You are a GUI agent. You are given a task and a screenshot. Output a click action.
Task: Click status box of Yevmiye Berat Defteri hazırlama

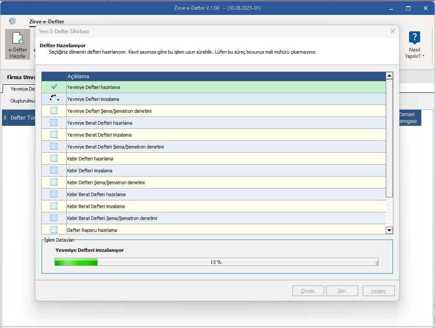click(54, 123)
